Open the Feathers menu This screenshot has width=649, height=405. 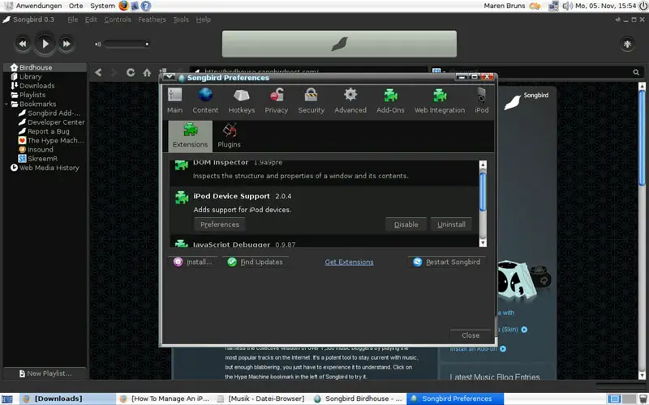152,19
